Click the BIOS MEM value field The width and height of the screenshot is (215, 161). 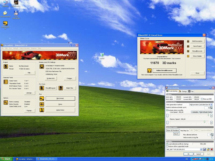pyautogui.click(x=178, y=99)
